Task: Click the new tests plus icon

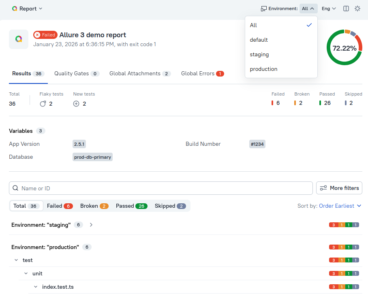Action: pos(76,104)
